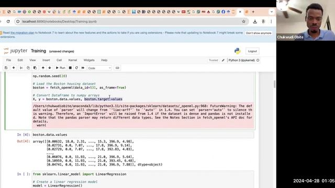This screenshot has height=188, width=335.
Task: Open the Kernel menu
Action: pos(73,60)
